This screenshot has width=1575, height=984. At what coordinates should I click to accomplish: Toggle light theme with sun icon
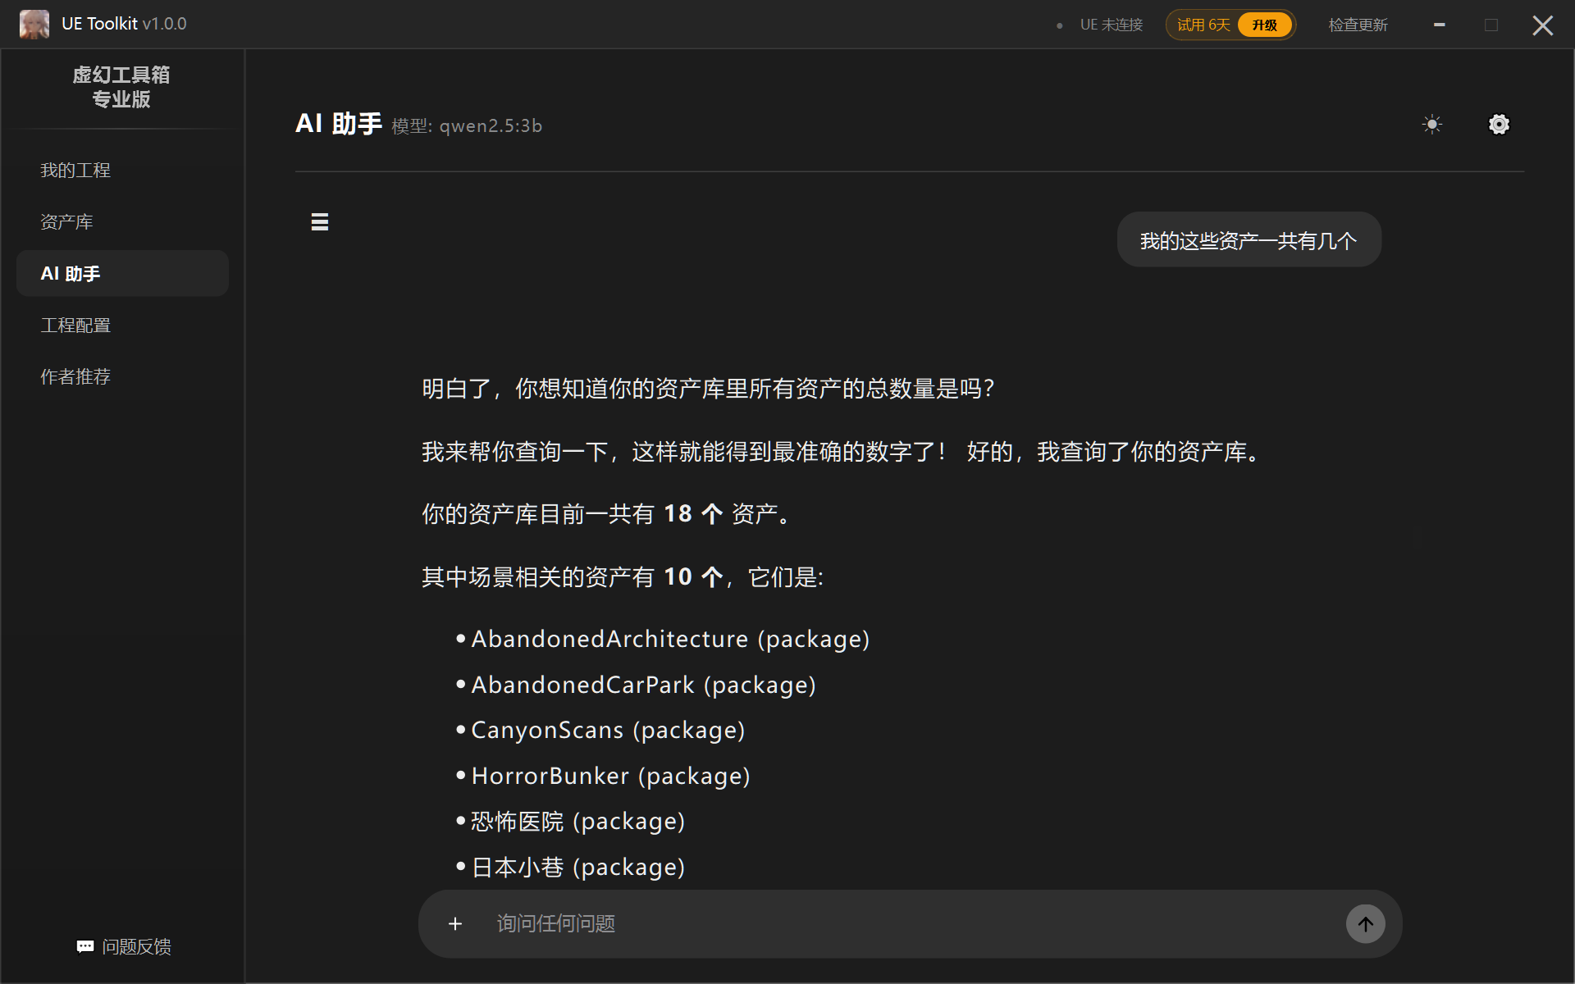point(1431,125)
